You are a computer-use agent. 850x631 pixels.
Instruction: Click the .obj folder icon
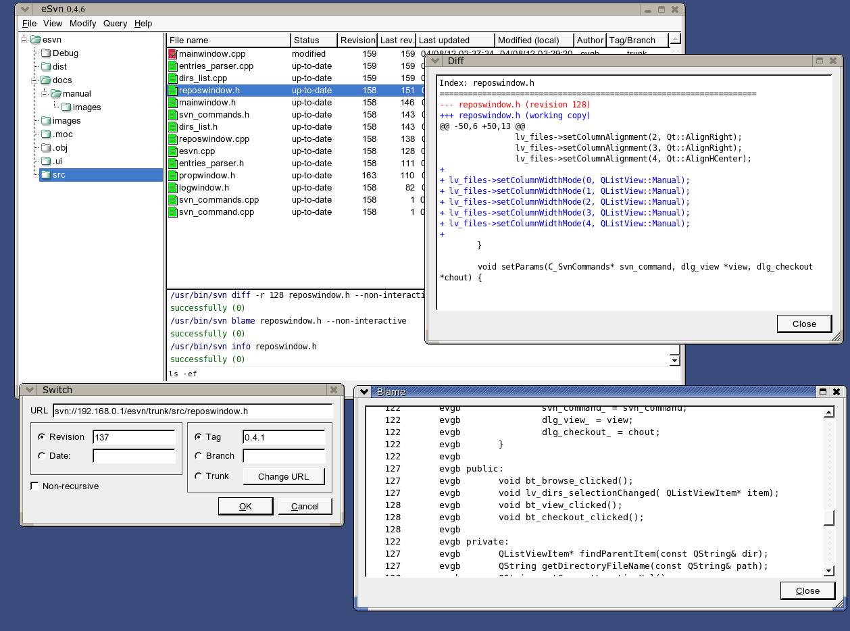[x=46, y=147]
